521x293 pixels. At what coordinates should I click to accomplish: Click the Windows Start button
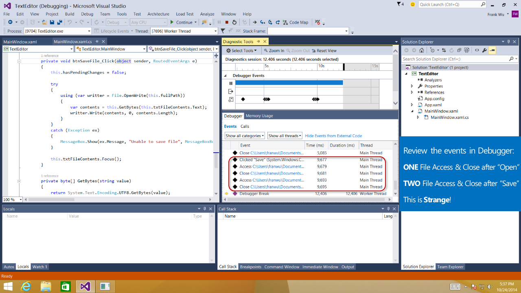8,286
